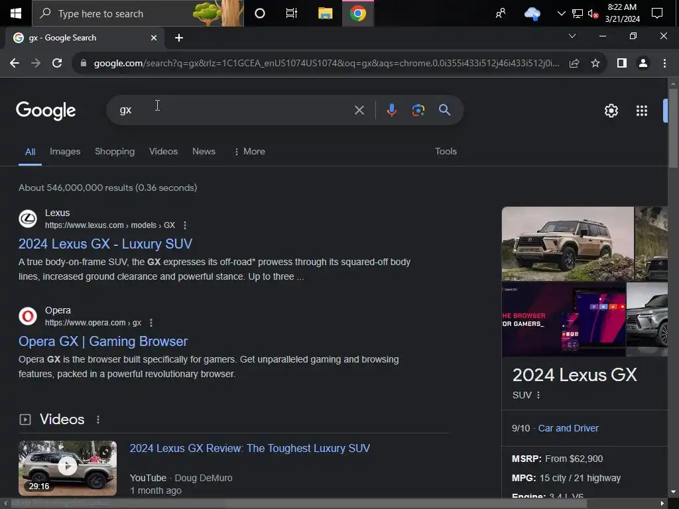Bookmark this page with star icon
679x509 pixels.
(595, 63)
